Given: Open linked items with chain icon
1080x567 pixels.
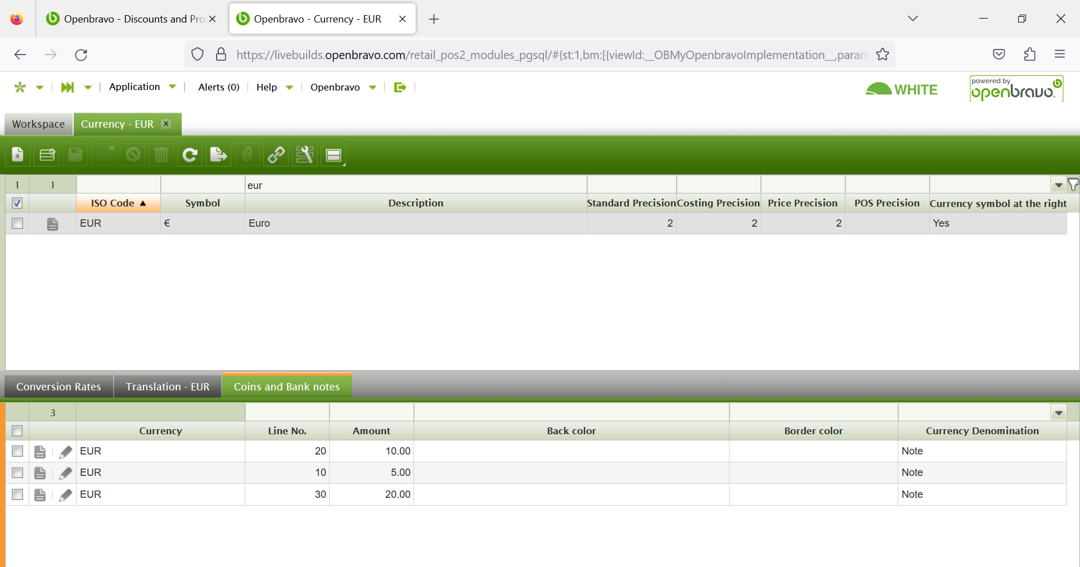Looking at the screenshot, I should pyautogui.click(x=276, y=155).
